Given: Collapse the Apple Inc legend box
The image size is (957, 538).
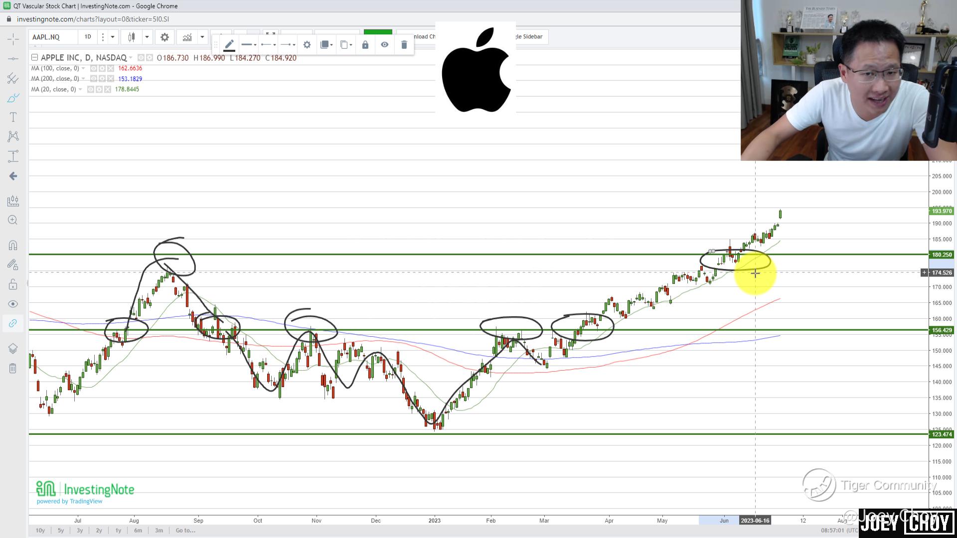Looking at the screenshot, I should coord(35,57).
